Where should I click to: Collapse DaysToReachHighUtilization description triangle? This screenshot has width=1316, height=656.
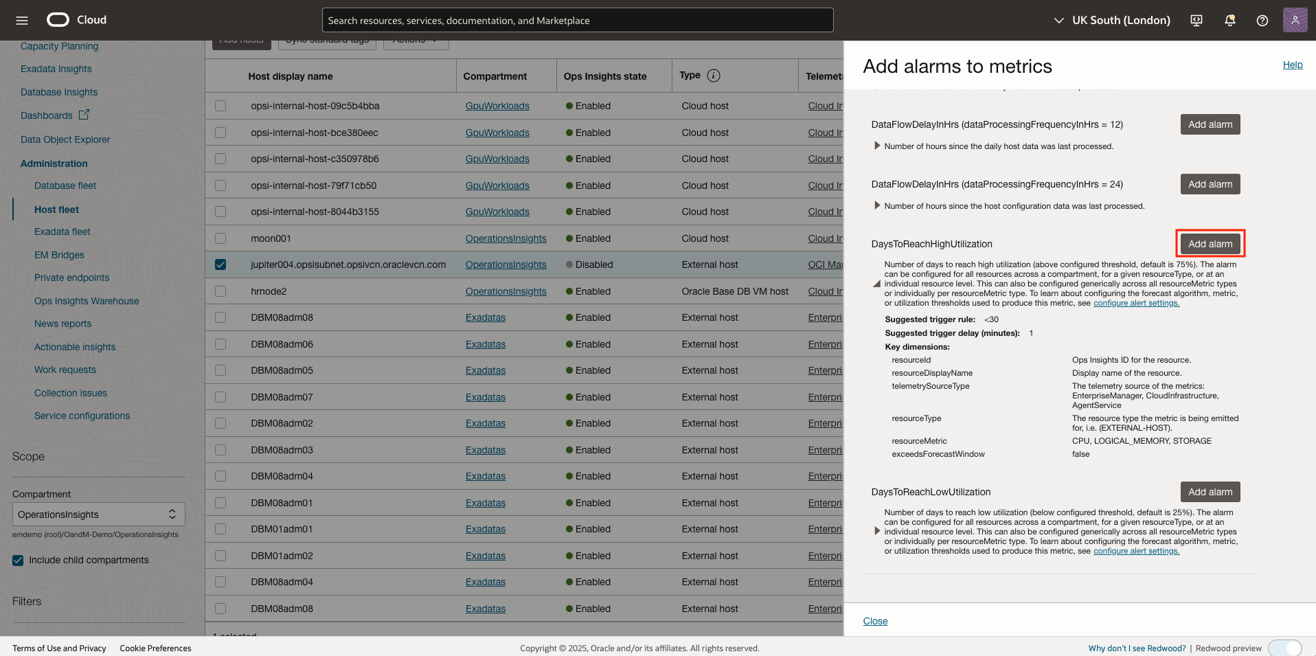pos(876,284)
